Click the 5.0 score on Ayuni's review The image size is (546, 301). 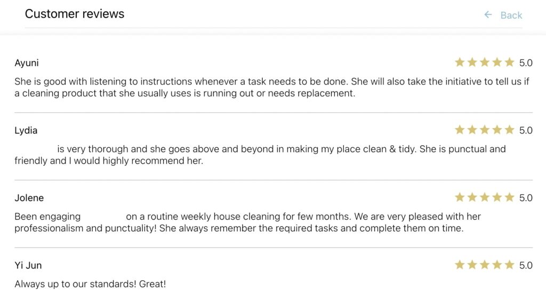pyautogui.click(x=526, y=63)
